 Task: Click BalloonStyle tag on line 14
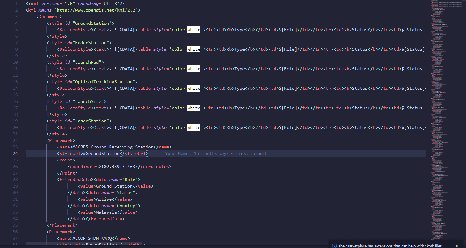tap(75, 88)
